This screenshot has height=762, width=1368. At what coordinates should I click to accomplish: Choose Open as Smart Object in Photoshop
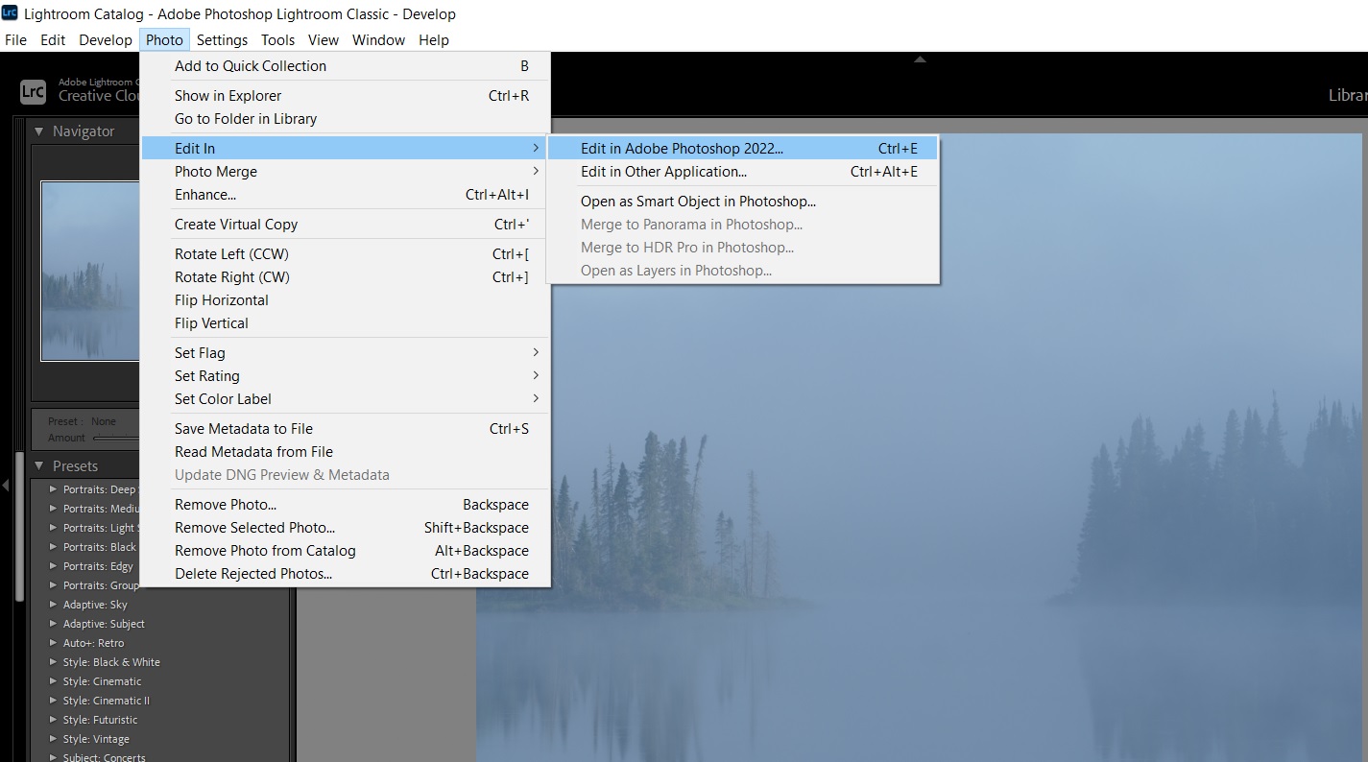698,202
